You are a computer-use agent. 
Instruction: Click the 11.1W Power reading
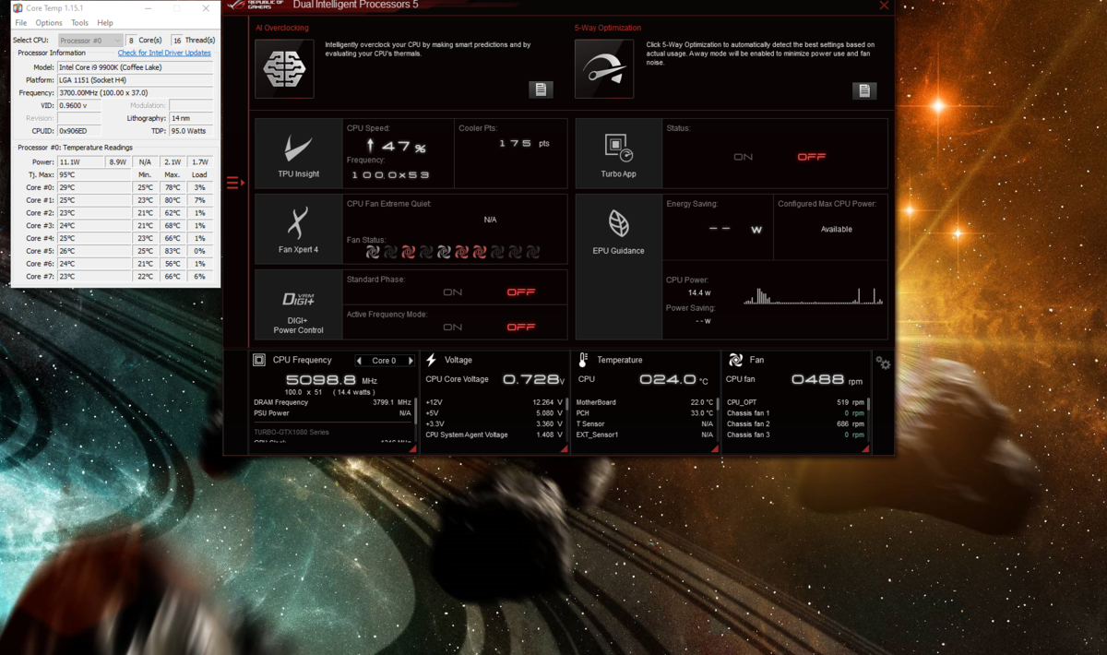(80, 162)
